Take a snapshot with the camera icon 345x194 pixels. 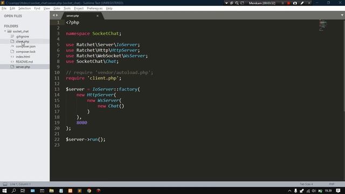[x=295, y=3]
